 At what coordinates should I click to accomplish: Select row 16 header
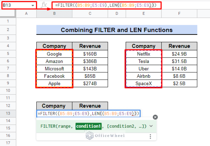[x=8, y=136]
